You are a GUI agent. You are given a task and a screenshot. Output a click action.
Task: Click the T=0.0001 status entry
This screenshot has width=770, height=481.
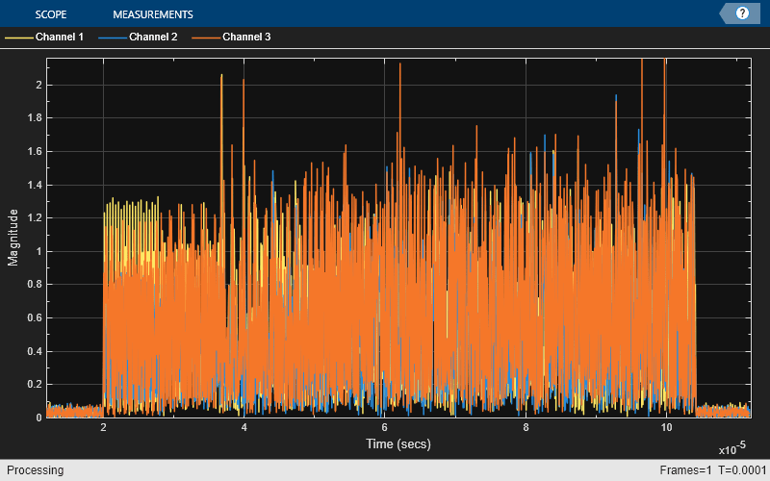(x=742, y=470)
